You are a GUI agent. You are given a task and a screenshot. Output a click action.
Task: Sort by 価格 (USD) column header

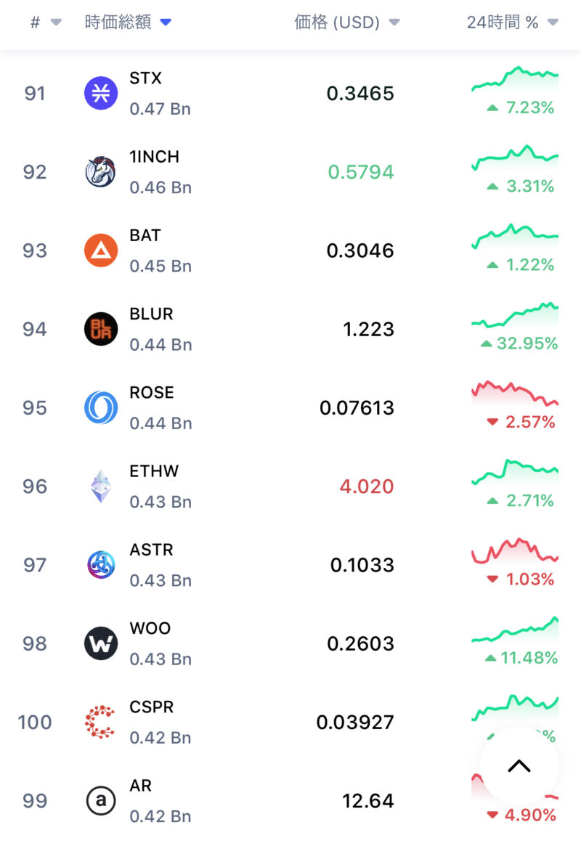click(x=346, y=23)
